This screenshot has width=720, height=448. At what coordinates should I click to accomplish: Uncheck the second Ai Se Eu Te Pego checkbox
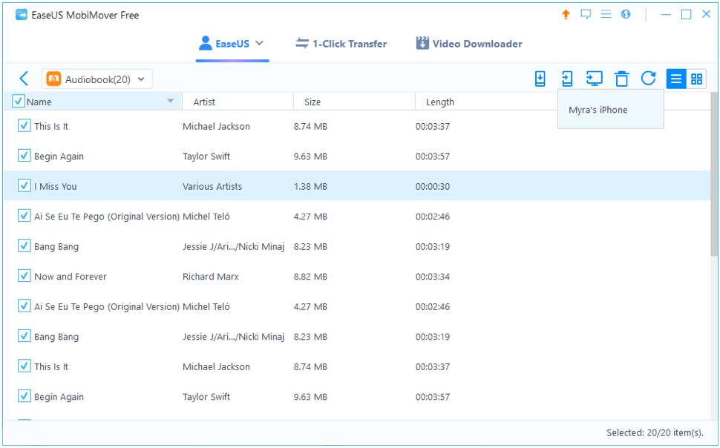coord(24,306)
